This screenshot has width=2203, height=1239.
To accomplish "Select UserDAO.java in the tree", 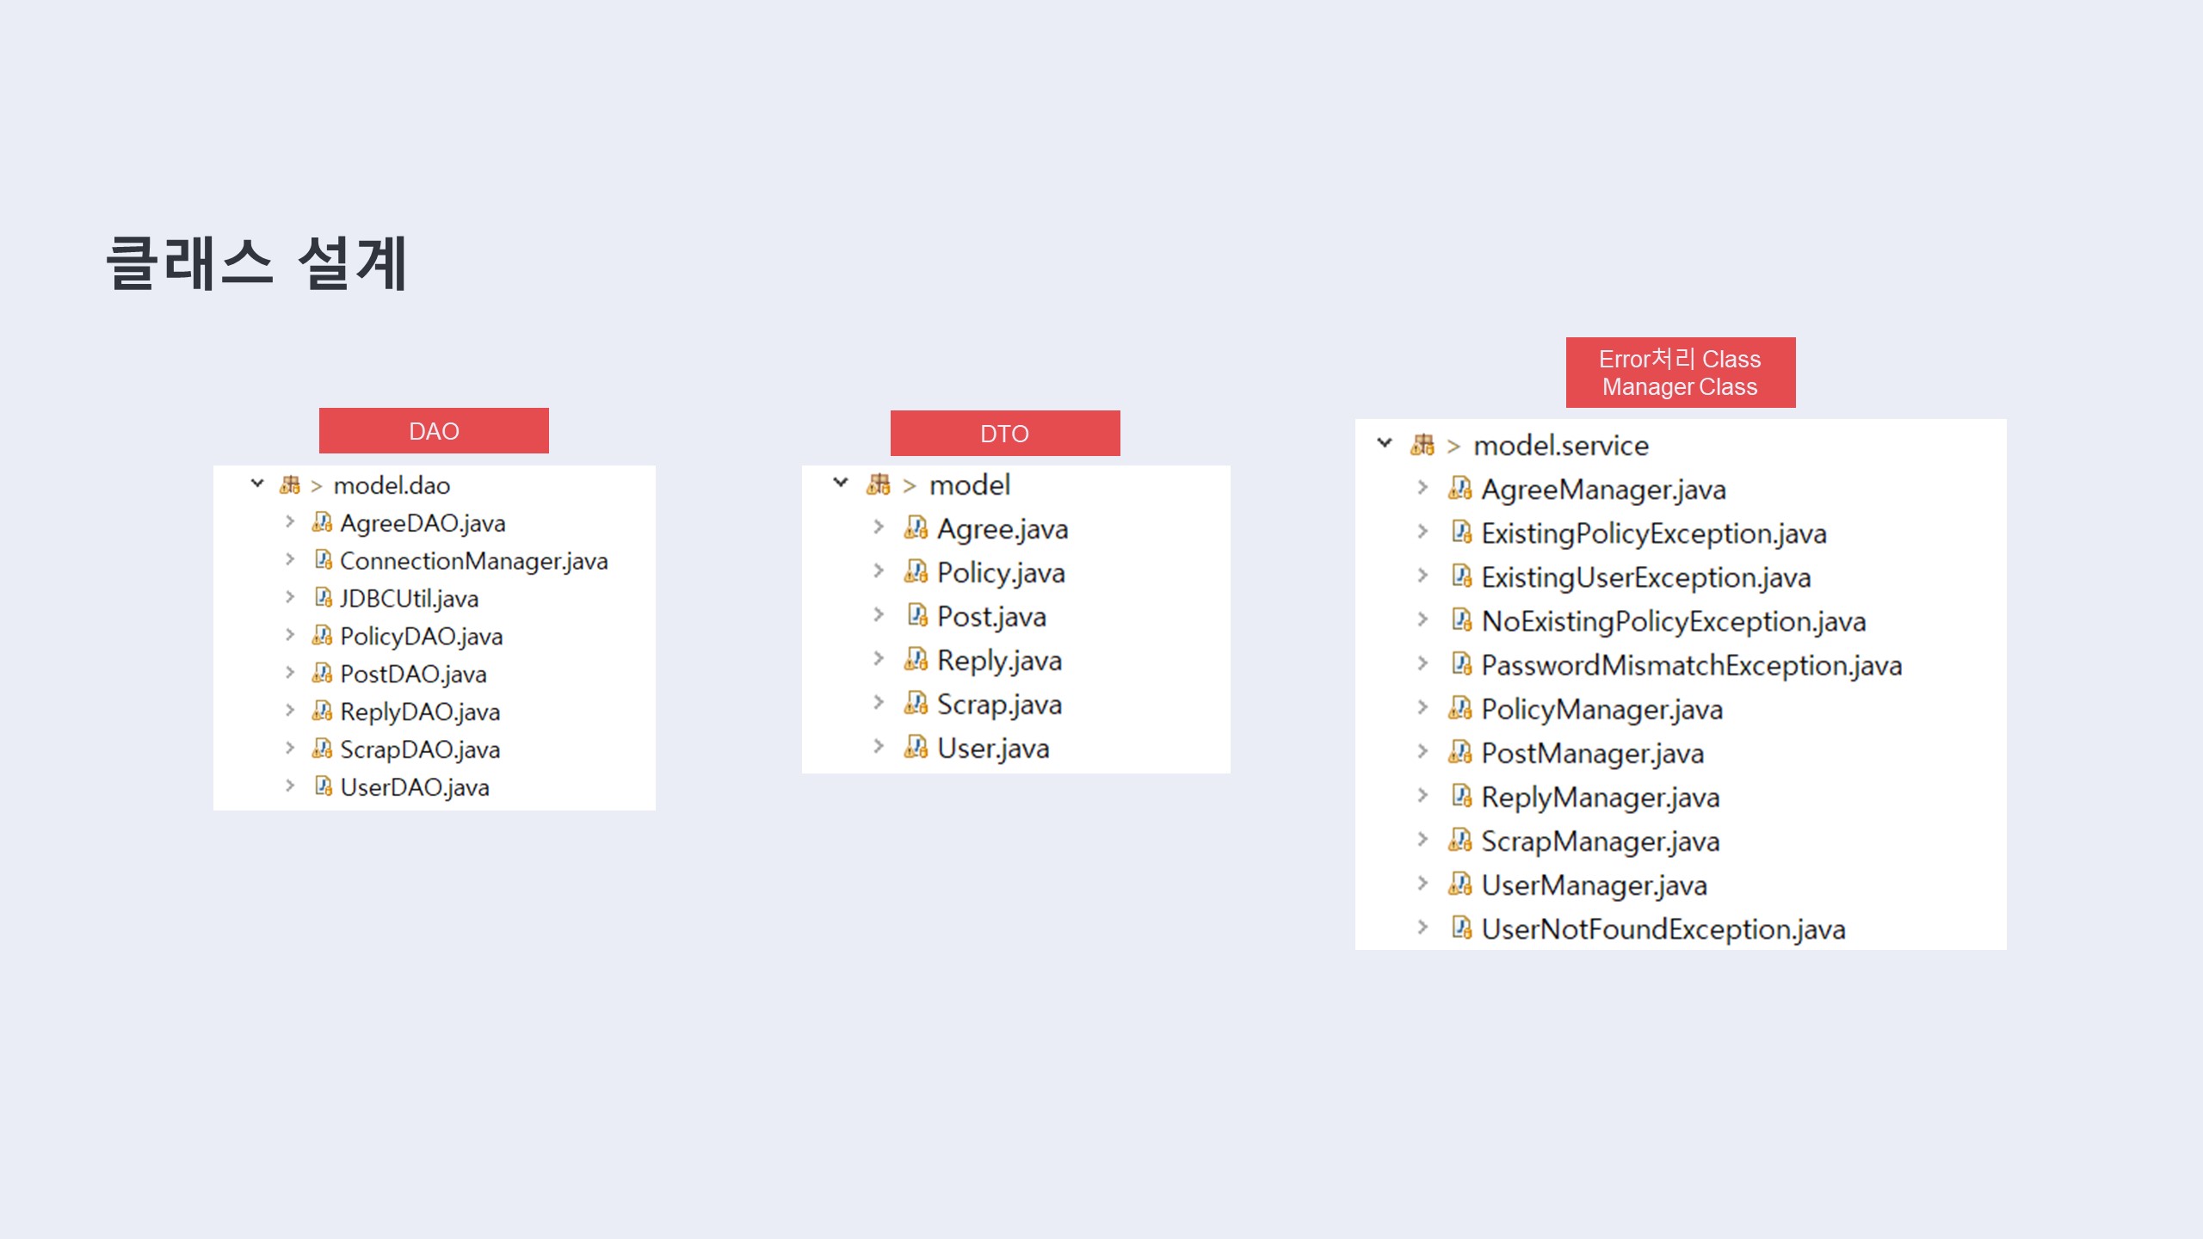I will click(x=414, y=787).
